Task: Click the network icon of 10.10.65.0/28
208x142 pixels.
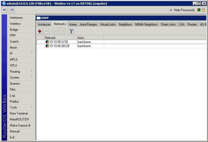Action: click(x=47, y=42)
